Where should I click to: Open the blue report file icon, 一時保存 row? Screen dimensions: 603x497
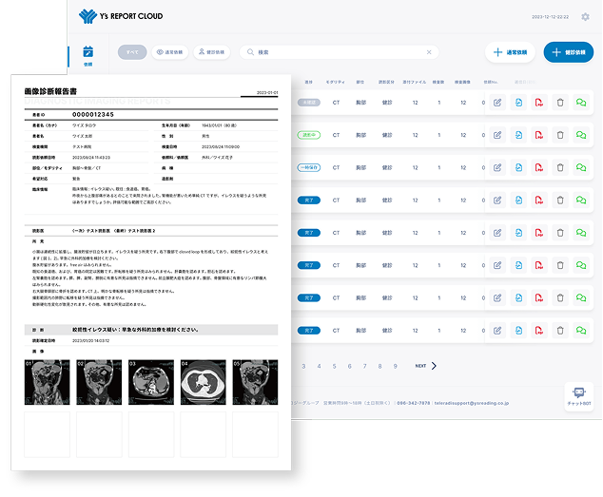518,167
